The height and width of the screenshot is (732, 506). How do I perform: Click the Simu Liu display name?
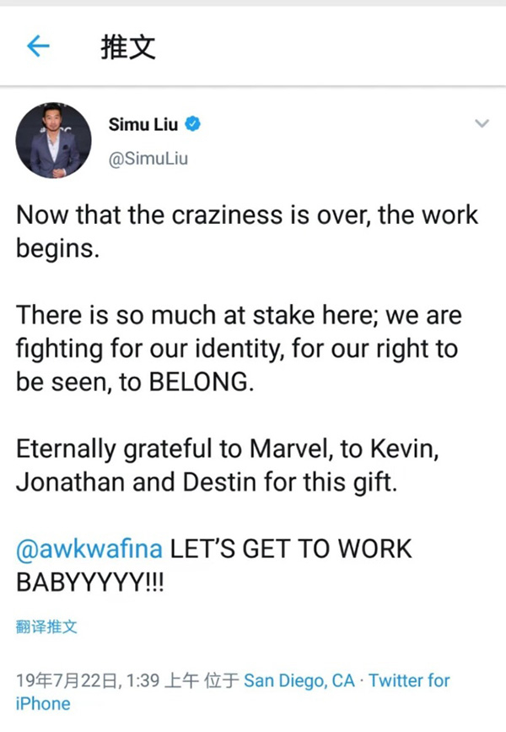point(144,125)
